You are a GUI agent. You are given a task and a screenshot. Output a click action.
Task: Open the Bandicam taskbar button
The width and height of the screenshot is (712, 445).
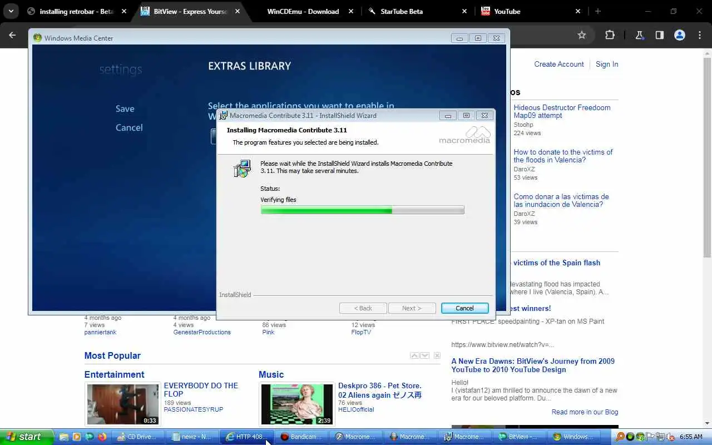[301, 437]
